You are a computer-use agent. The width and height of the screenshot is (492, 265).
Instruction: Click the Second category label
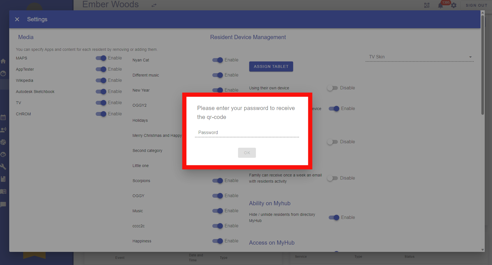147,151
